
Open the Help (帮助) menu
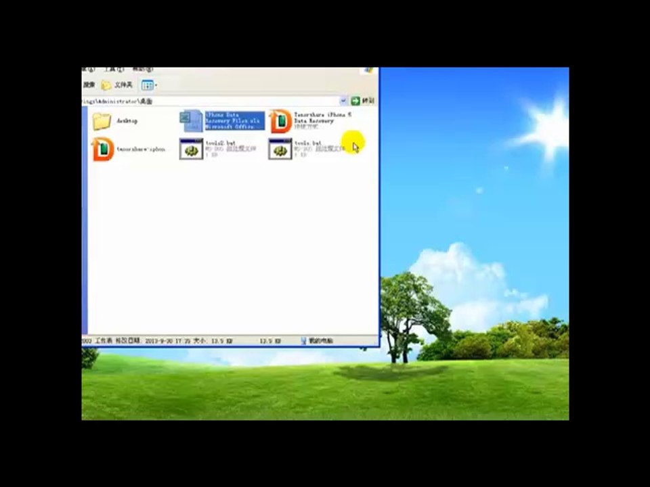point(143,70)
